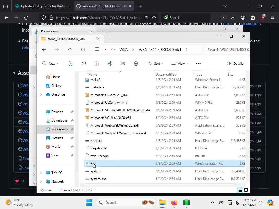Open Firefox account icon
This screenshot has width=279, height=209.
(243, 17)
